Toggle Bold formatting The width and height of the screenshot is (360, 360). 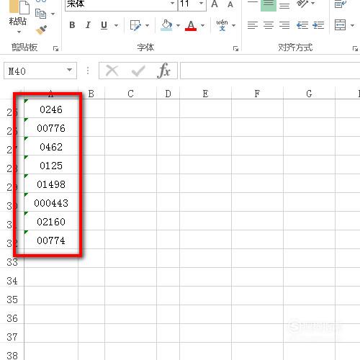[x=72, y=25]
